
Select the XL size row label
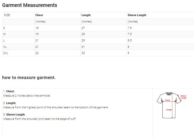[x=5, y=47]
